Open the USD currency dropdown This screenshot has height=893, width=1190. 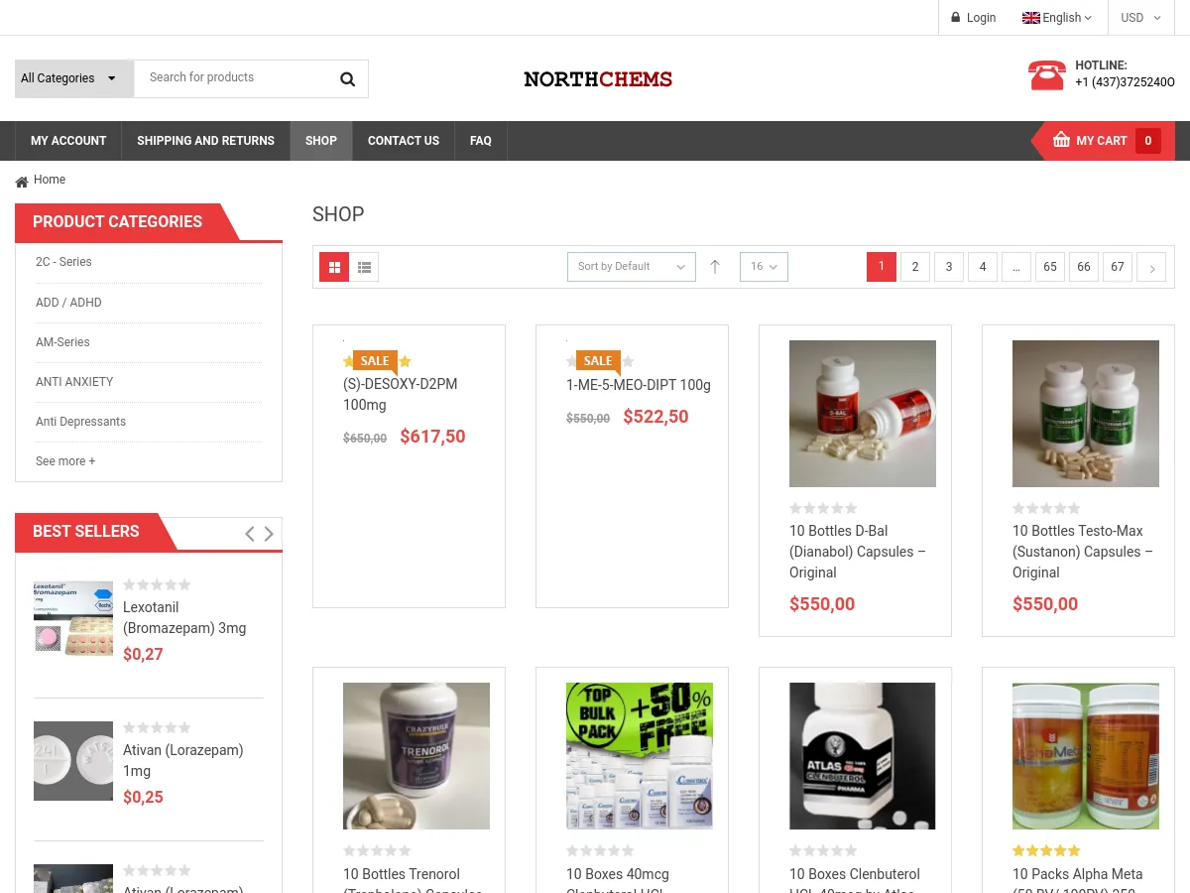point(1139,17)
